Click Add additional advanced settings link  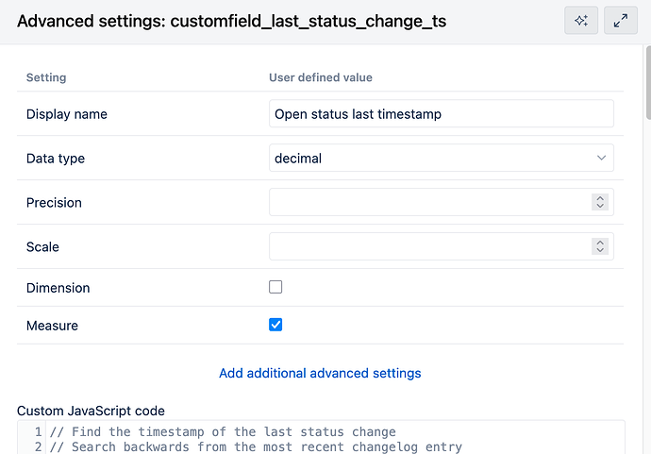pyautogui.click(x=320, y=373)
